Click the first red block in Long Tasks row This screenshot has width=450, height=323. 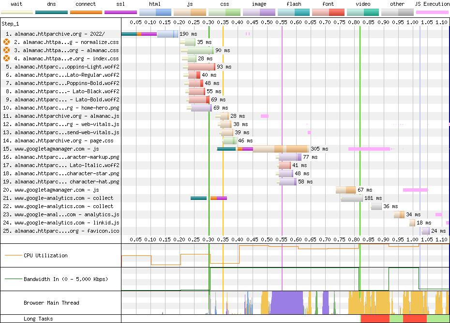(x=375, y=319)
